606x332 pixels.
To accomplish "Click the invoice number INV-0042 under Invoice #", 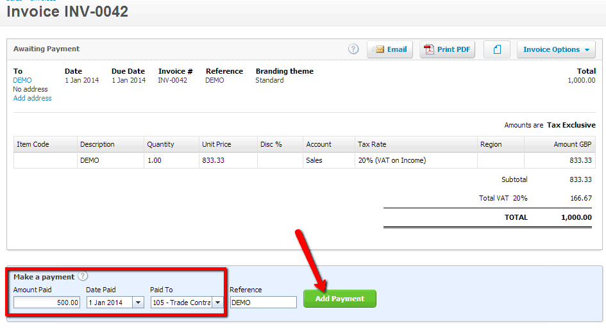I will (x=173, y=80).
